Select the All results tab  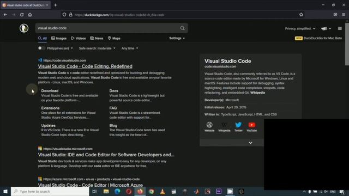pyautogui.click(x=43, y=38)
